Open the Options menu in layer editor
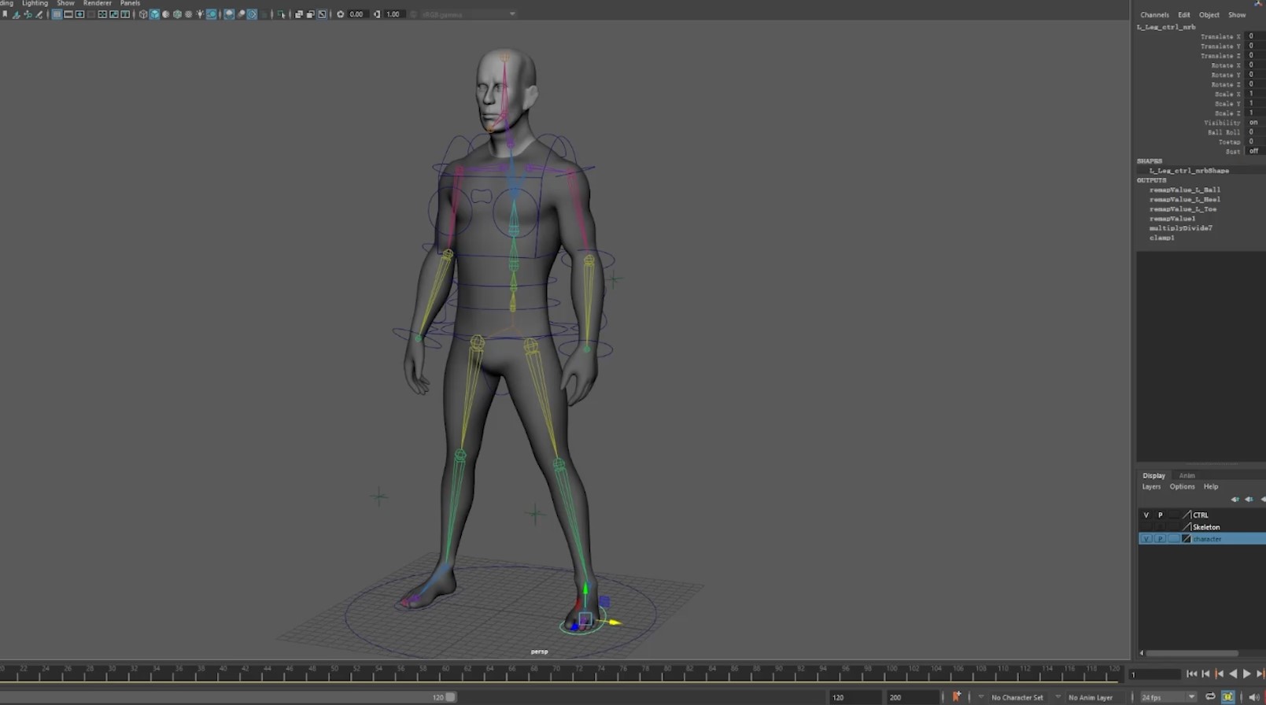The width and height of the screenshot is (1266, 705). (x=1182, y=486)
